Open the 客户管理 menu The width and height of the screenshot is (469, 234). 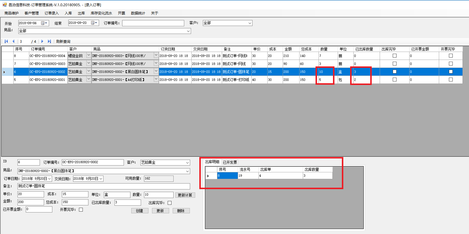[x=32, y=13]
